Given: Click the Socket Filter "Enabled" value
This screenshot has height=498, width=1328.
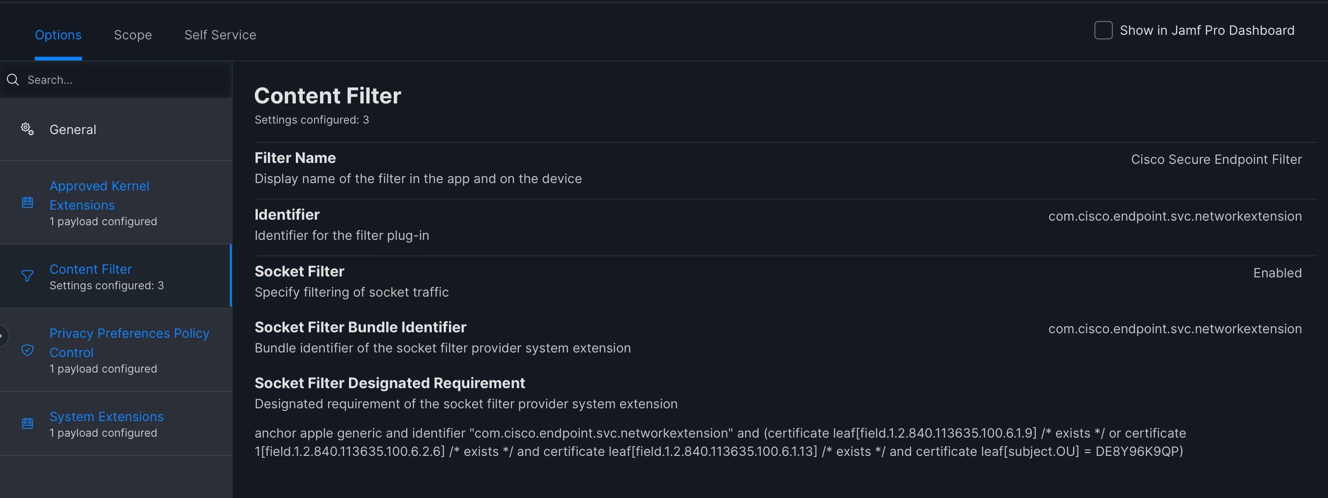Looking at the screenshot, I should tap(1278, 273).
